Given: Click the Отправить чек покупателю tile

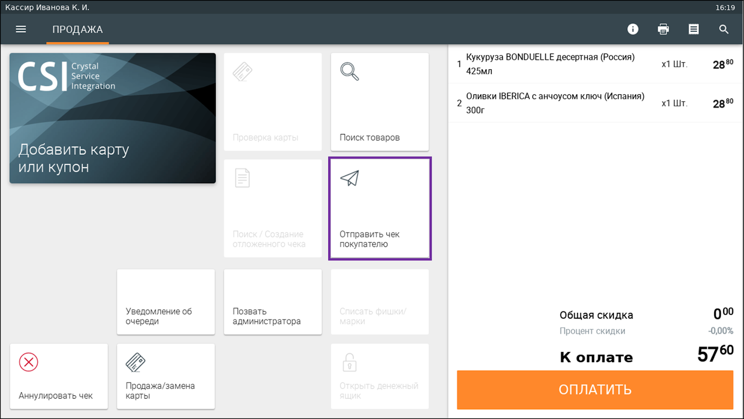Looking at the screenshot, I should (380, 208).
